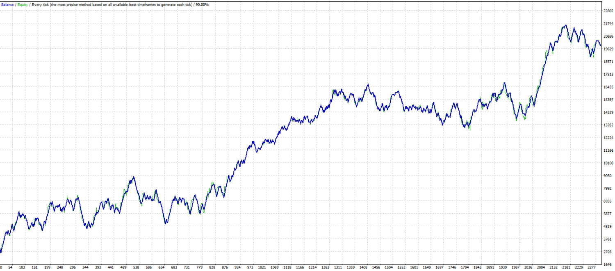Click the 'Every tick' modelling method description
Screen dimensions: 615x271
pyautogui.click(x=112, y=5)
